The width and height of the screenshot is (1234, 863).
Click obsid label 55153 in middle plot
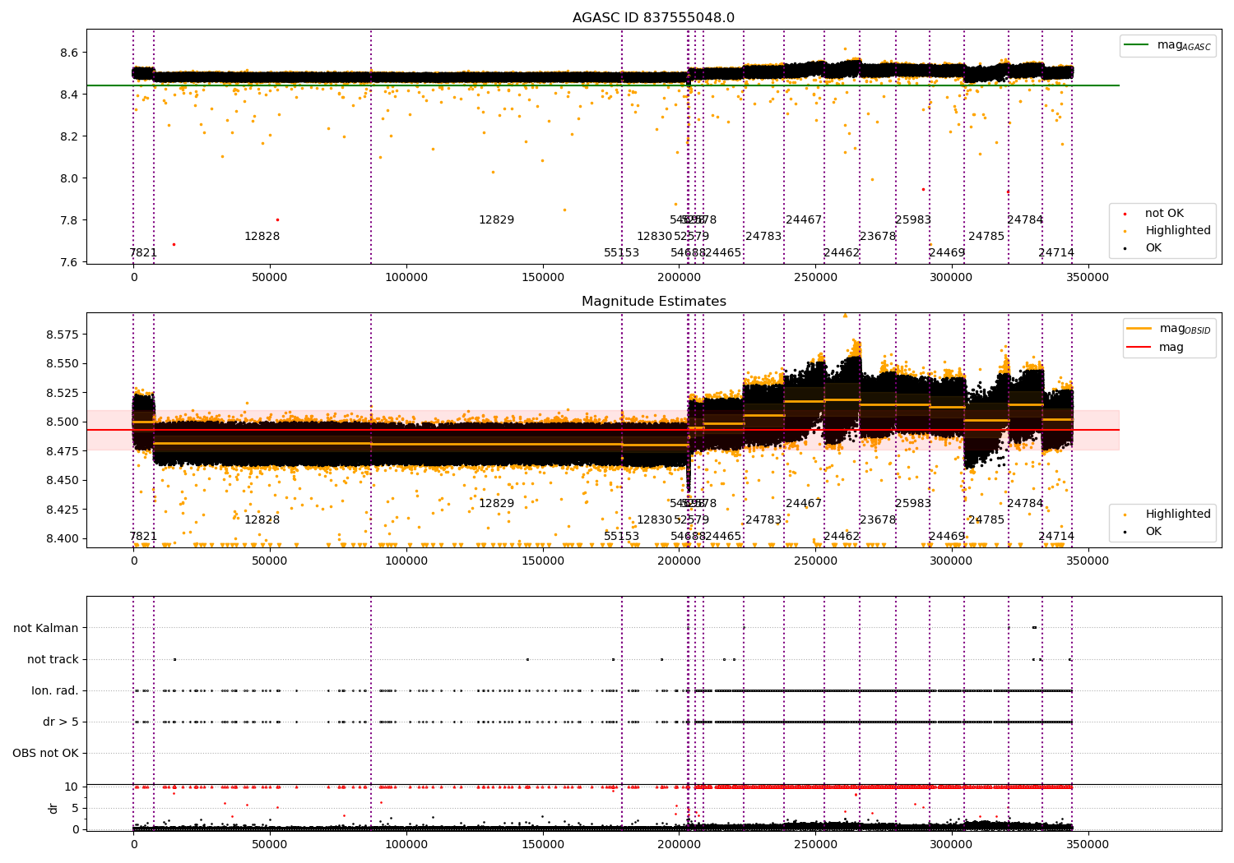pyautogui.click(x=621, y=537)
